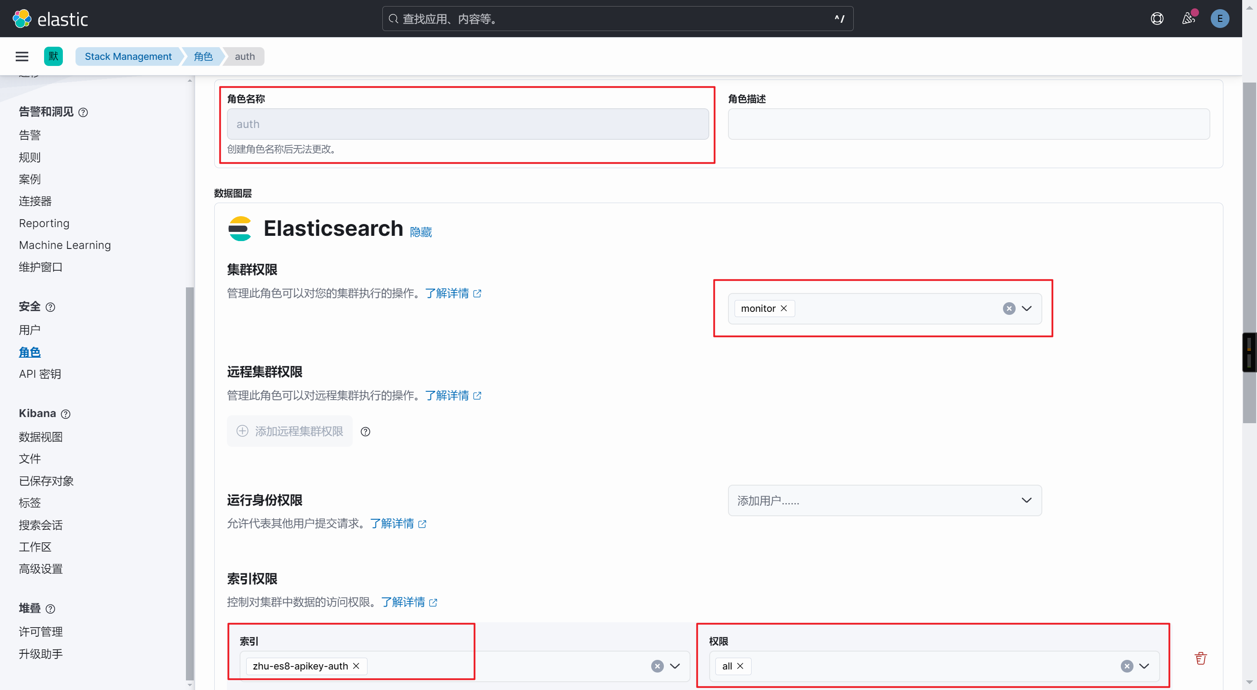1257x690 pixels.
Task: Open 标签 in sidebar
Action: click(x=30, y=503)
